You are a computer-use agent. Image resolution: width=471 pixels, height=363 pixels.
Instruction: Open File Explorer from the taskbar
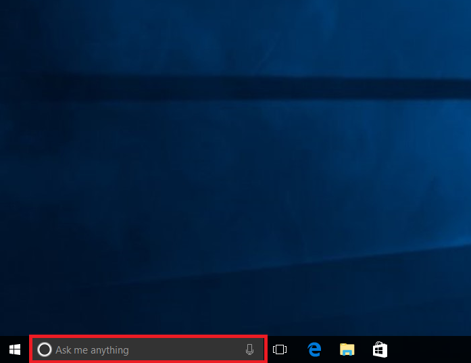(x=347, y=349)
